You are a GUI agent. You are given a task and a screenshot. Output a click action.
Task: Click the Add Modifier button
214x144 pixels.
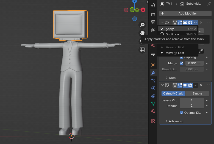click(185, 13)
